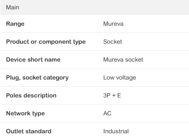Click the Poles description row
189x140 pixels.
pos(95,96)
